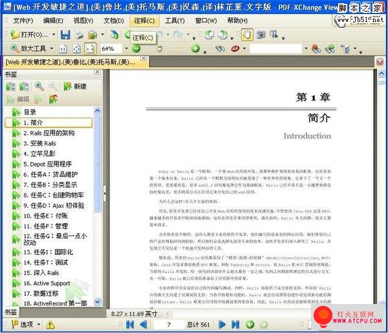
Task: Open the redo history dropdown arrow
Action: (x=188, y=35)
